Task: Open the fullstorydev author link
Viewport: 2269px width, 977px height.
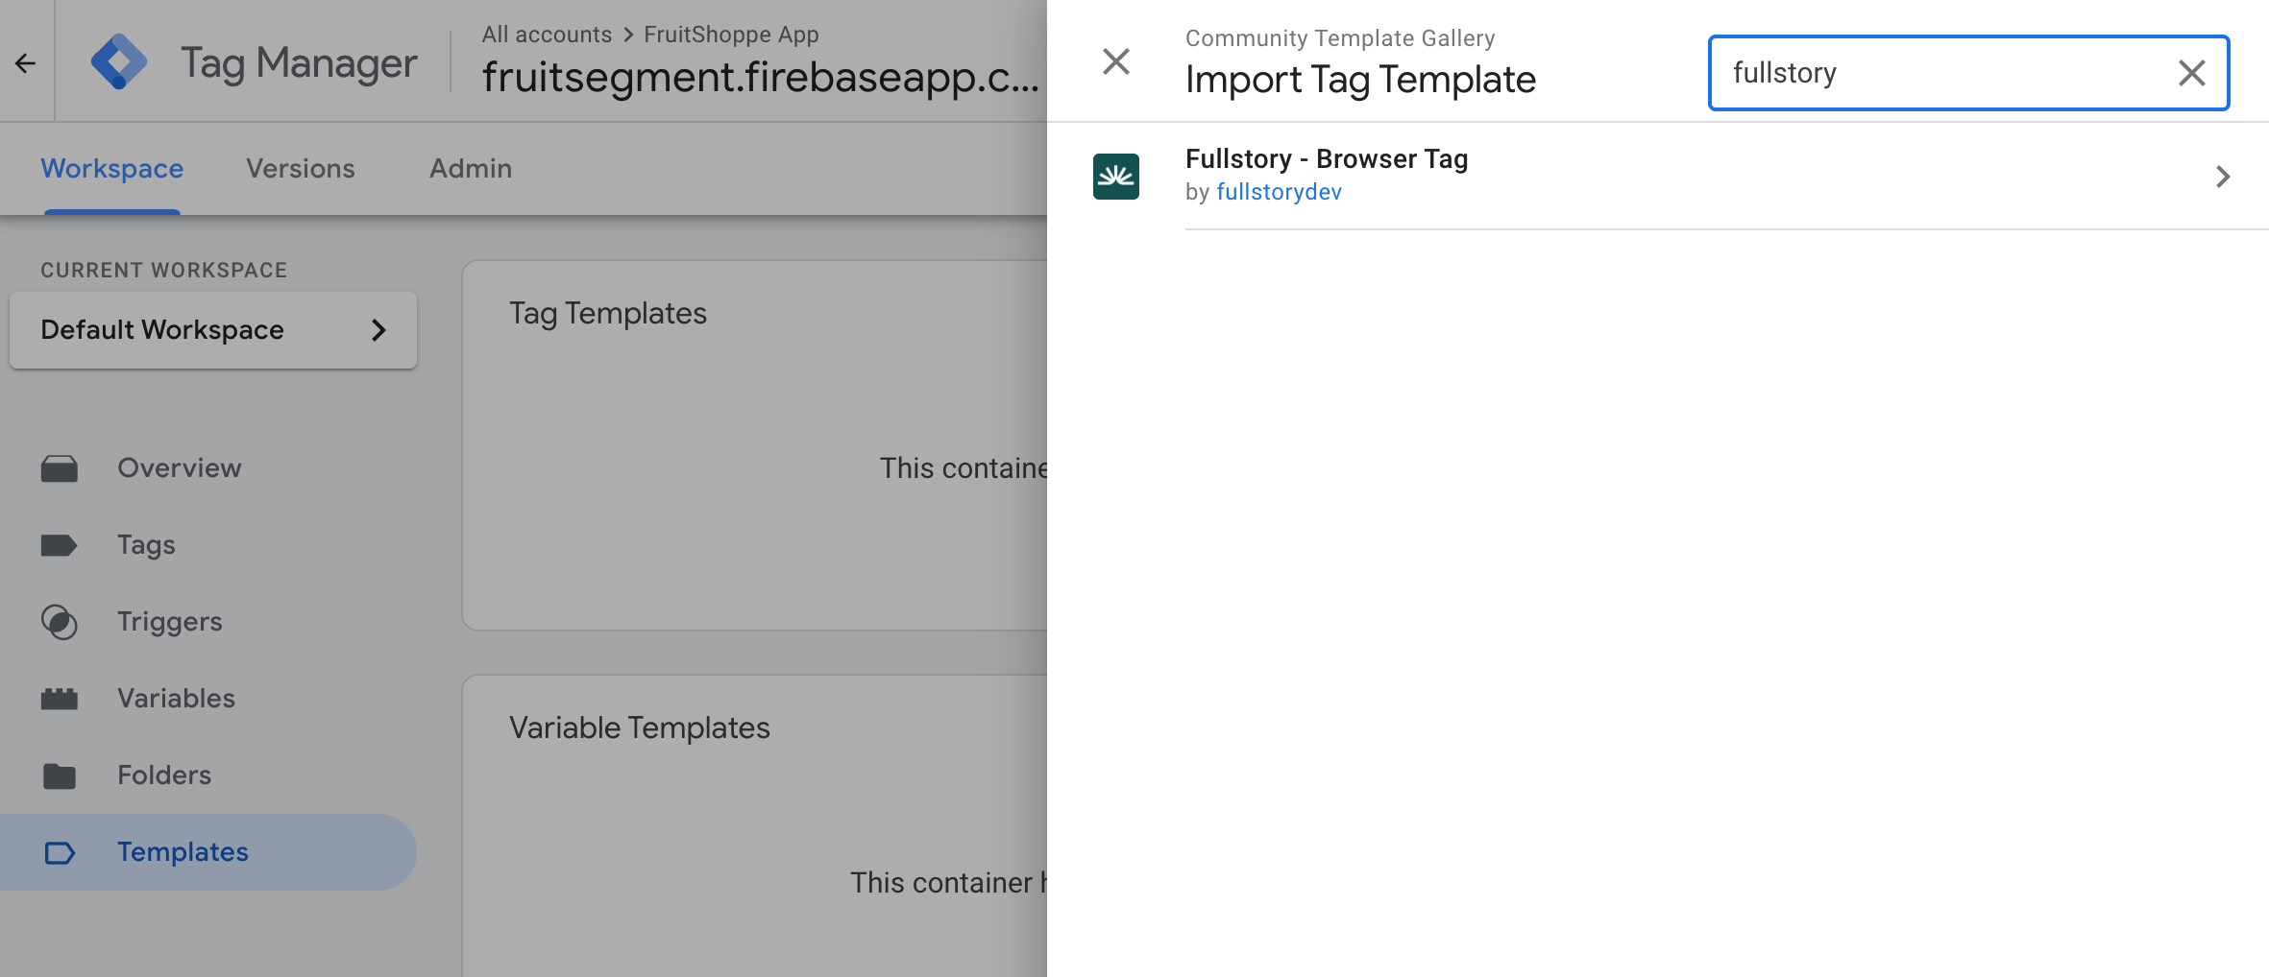Action: (1280, 192)
